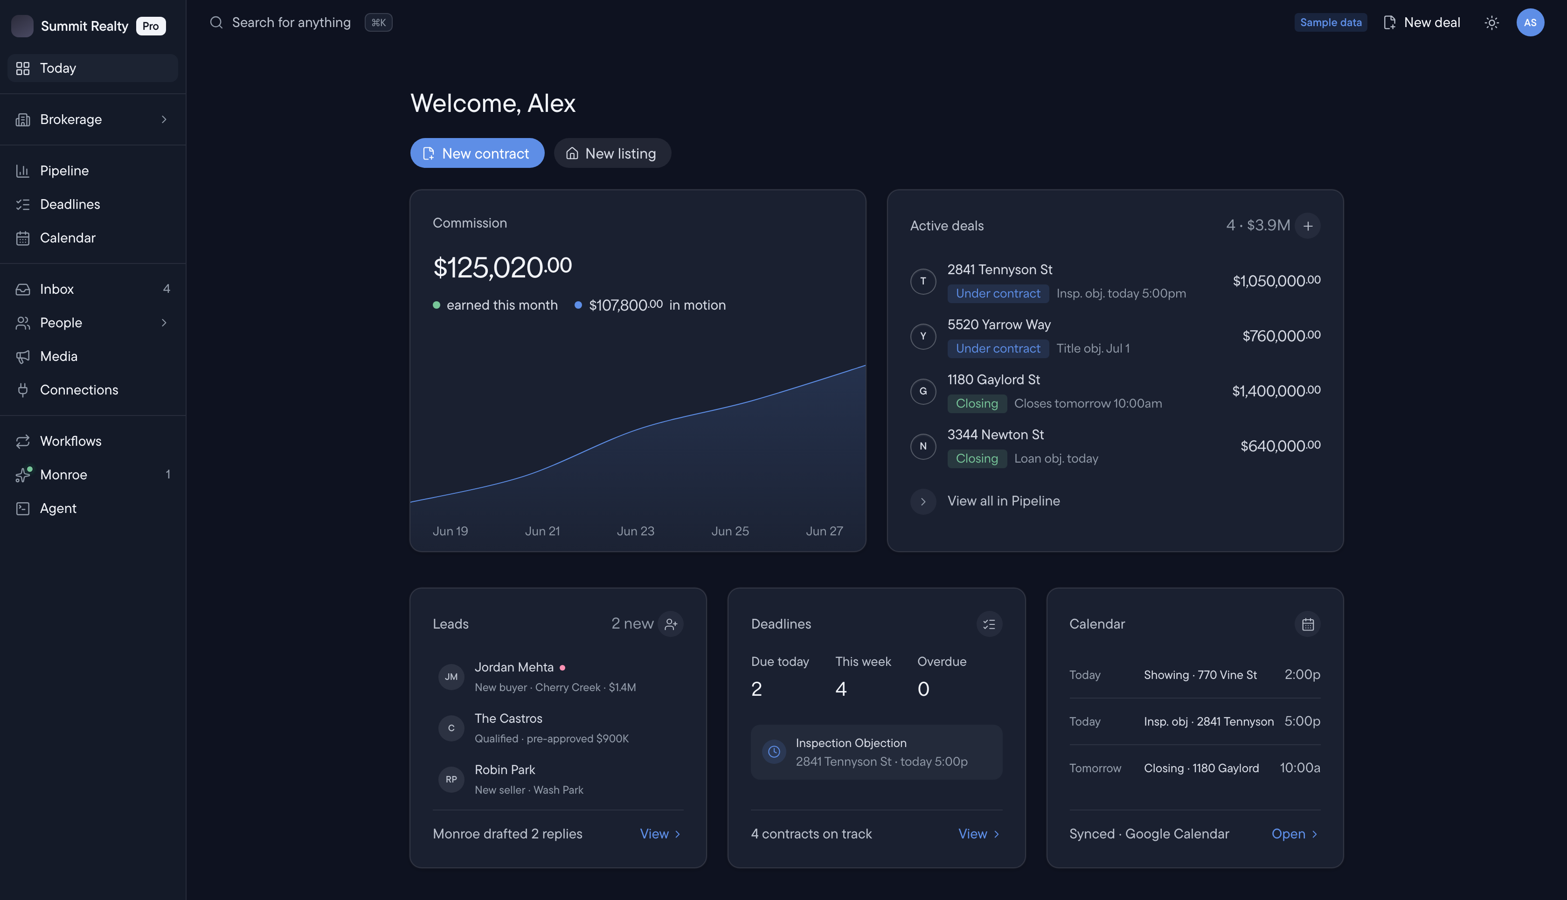Screen dimensions: 1567x900
Task: Click the add lead person-plus icon
Action: pos(671,624)
